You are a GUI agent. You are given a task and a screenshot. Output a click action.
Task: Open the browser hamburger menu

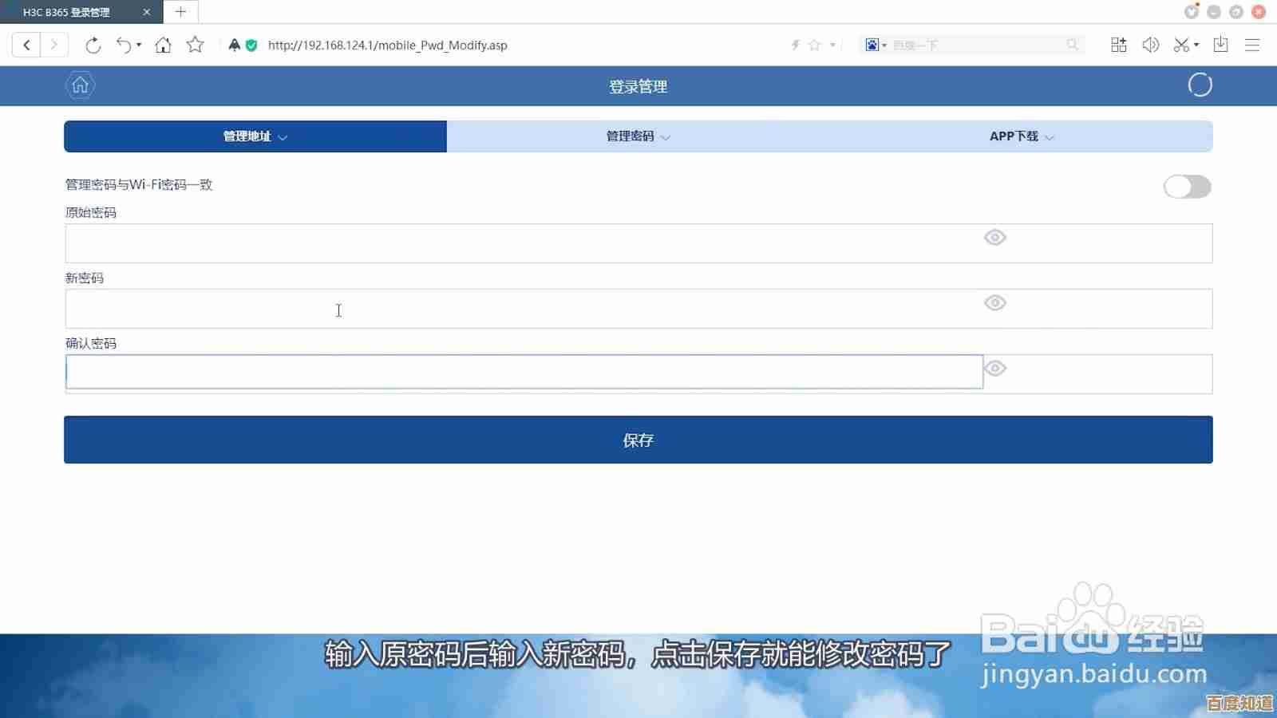click(1251, 45)
